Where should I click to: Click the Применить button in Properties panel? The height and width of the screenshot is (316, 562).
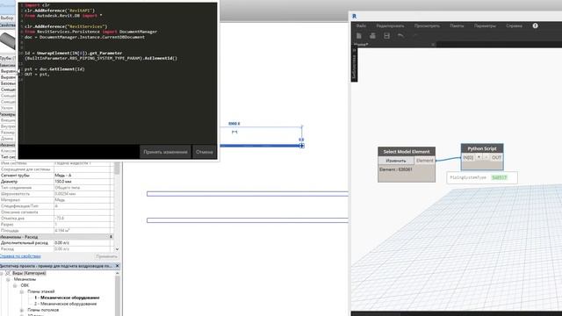point(106,256)
